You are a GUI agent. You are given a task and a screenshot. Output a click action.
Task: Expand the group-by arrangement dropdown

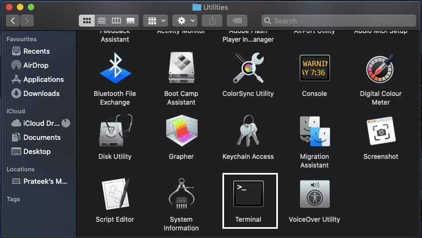tap(157, 21)
